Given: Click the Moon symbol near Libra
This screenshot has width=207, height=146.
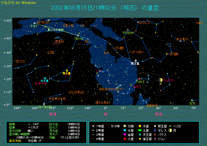Looking at the screenshot, I should [x=160, y=80].
